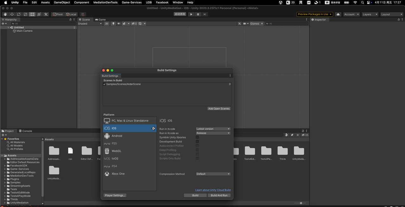Open Run in Xcode as dropdown
405x207 pixels.
coord(213,133)
